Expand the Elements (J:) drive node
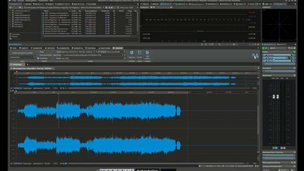 tap(10, 24)
